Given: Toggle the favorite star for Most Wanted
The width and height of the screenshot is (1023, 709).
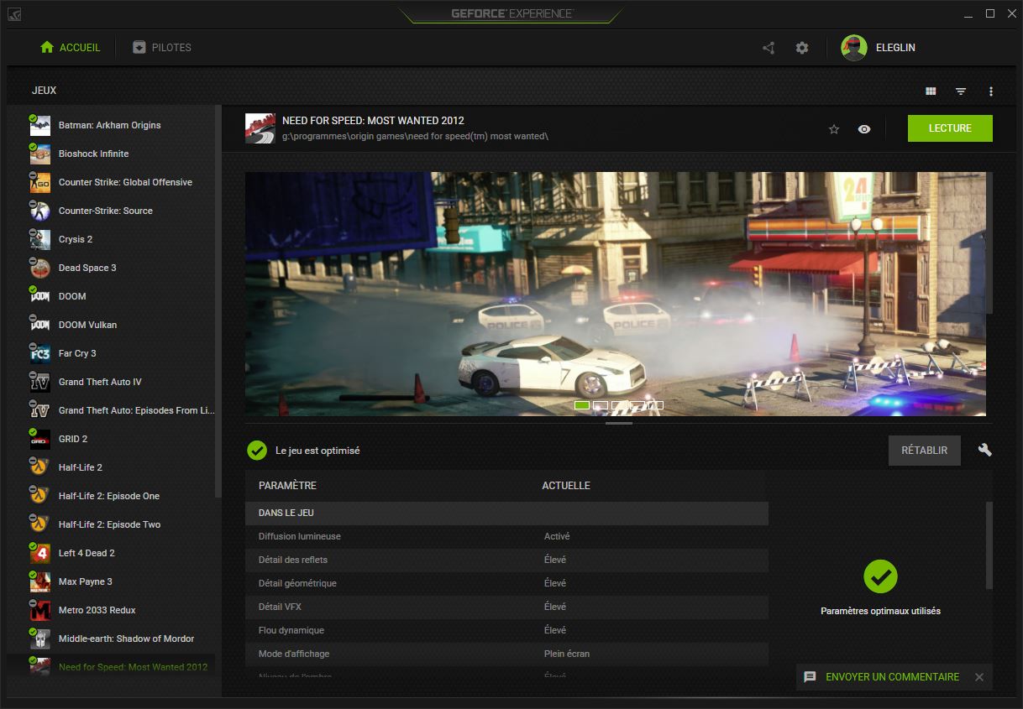Looking at the screenshot, I should pos(833,128).
